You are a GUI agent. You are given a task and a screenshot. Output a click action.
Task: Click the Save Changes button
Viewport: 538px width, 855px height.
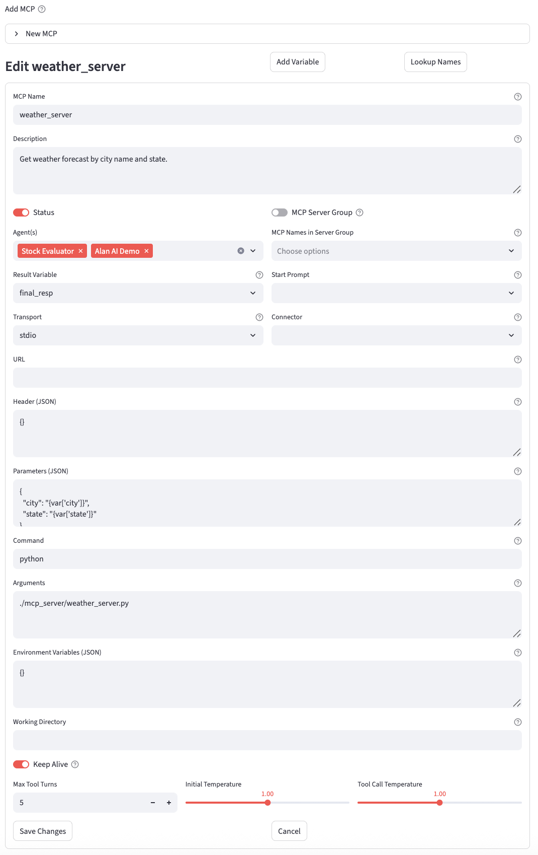click(43, 831)
